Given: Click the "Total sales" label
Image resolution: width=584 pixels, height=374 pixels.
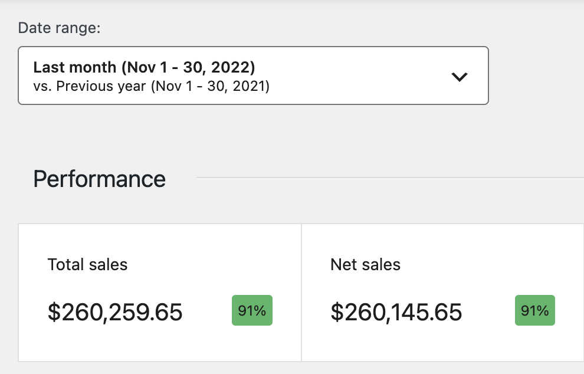Looking at the screenshot, I should pos(87,264).
